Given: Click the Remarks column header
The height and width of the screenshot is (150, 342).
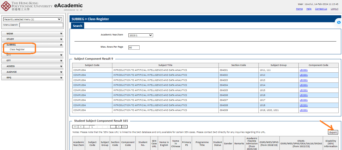Looking at the screenshot, I should pyautogui.click(x=239, y=144).
